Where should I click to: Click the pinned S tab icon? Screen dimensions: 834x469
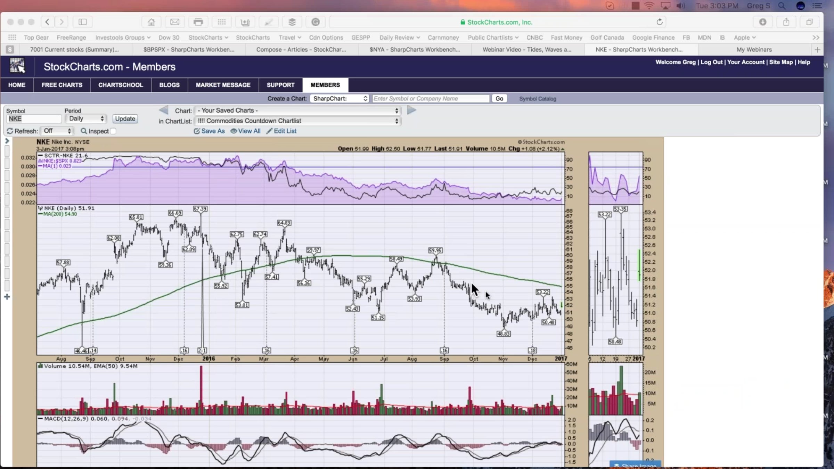(10, 50)
